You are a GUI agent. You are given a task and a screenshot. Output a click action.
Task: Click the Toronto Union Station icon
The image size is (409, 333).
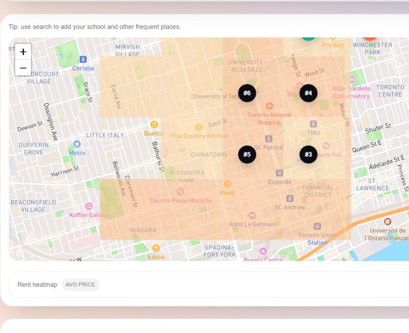pos(317,226)
